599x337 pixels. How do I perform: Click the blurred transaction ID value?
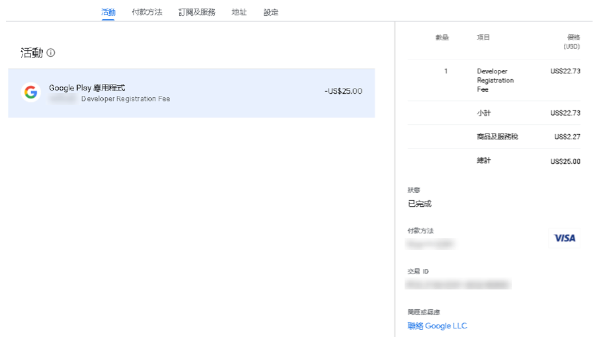pos(458,284)
